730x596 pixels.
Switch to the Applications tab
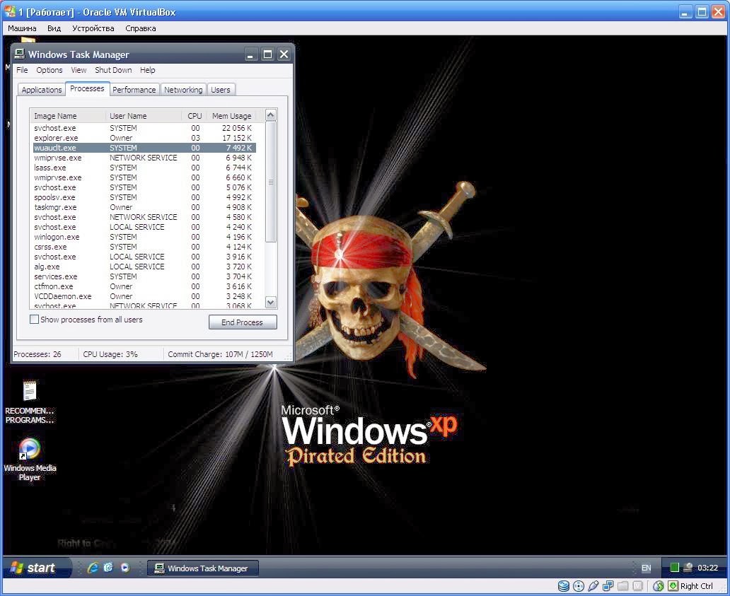point(42,90)
